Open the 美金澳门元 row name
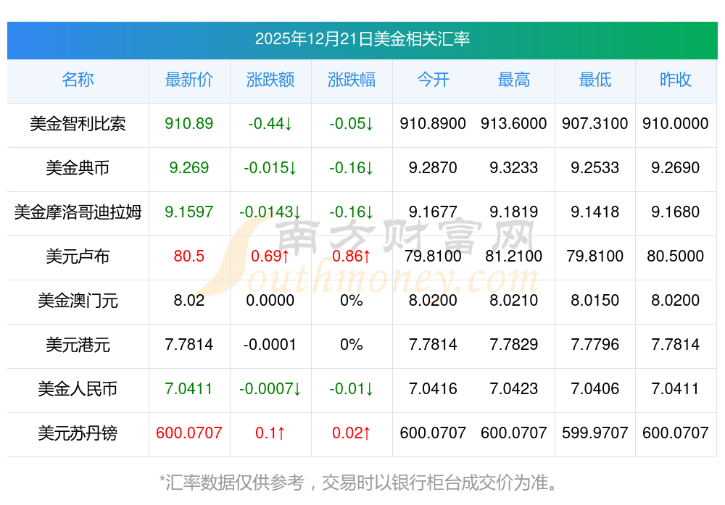725x505 pixels. point(78,301)
